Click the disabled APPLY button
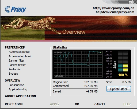This screenshot has width=137, height=109. click(55, 104)
